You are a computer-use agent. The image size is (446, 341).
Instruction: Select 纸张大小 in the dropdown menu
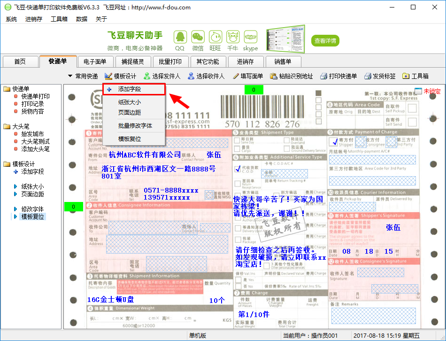(x=134, y=102)
